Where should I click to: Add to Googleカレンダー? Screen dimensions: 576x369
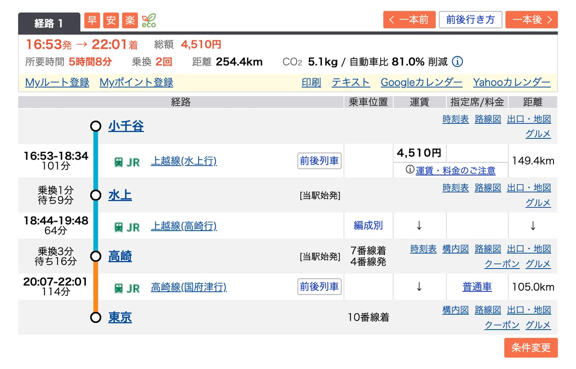pos(421,82)
